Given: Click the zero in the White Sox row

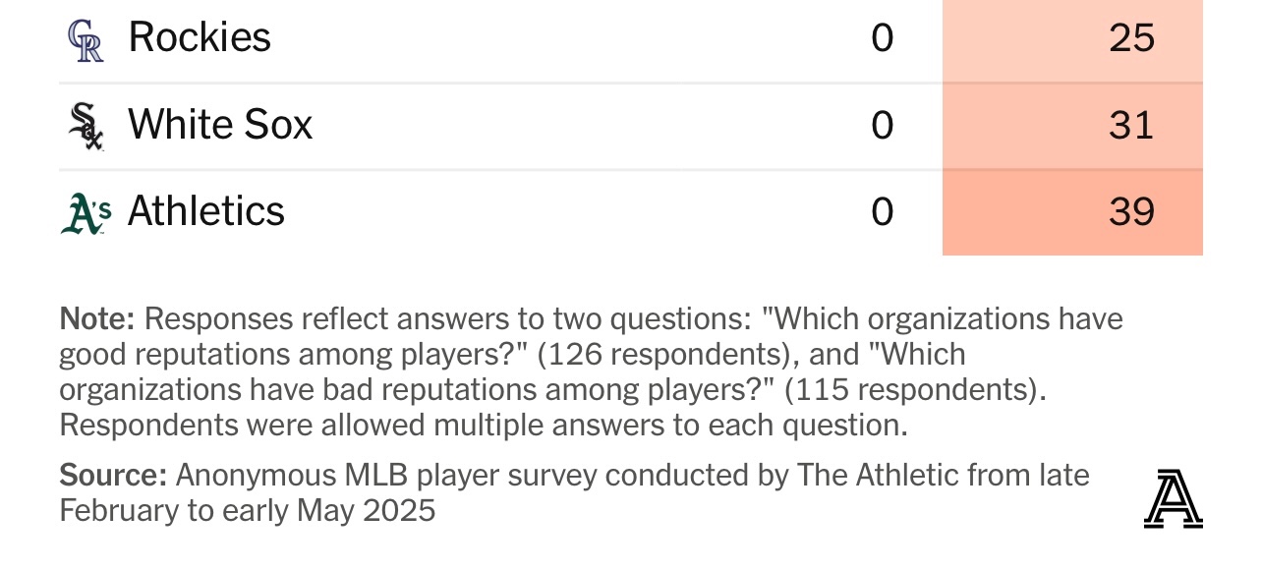Looking at the screenshot, I should coord(882,125).
